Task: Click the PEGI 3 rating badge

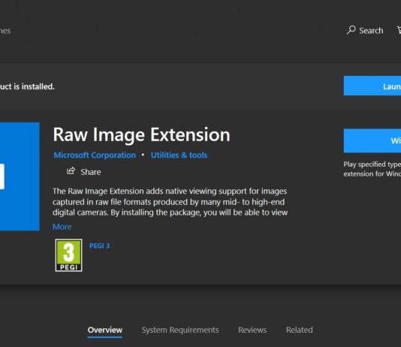Action: 68,255
